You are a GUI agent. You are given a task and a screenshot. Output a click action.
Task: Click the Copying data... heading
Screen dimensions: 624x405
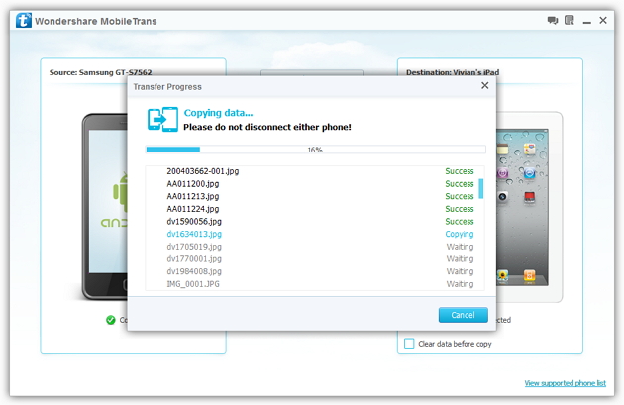tap(218, 113)
